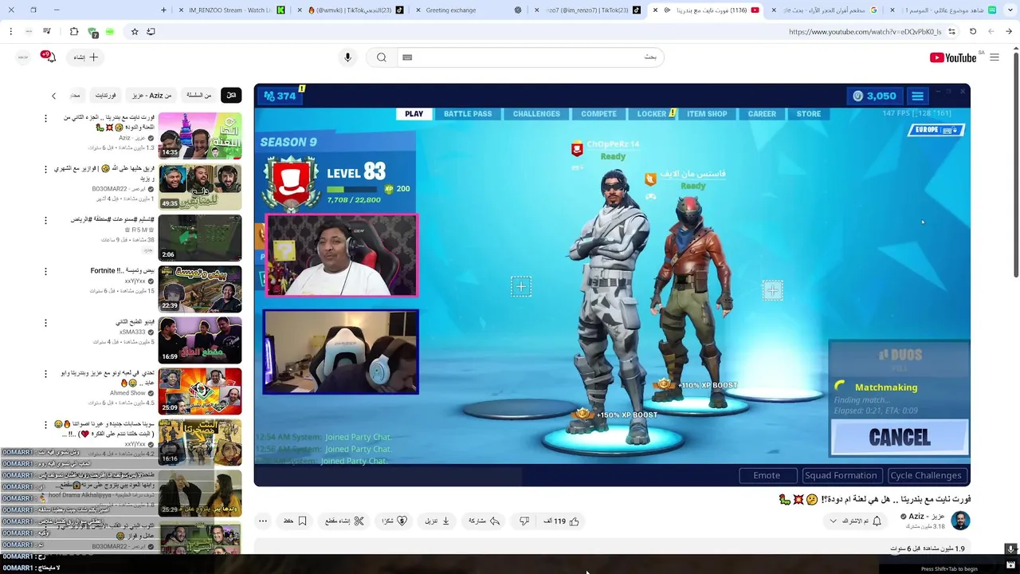
Task: Open options menu for the sSMA333 video
Action: [x=45, y=322]
